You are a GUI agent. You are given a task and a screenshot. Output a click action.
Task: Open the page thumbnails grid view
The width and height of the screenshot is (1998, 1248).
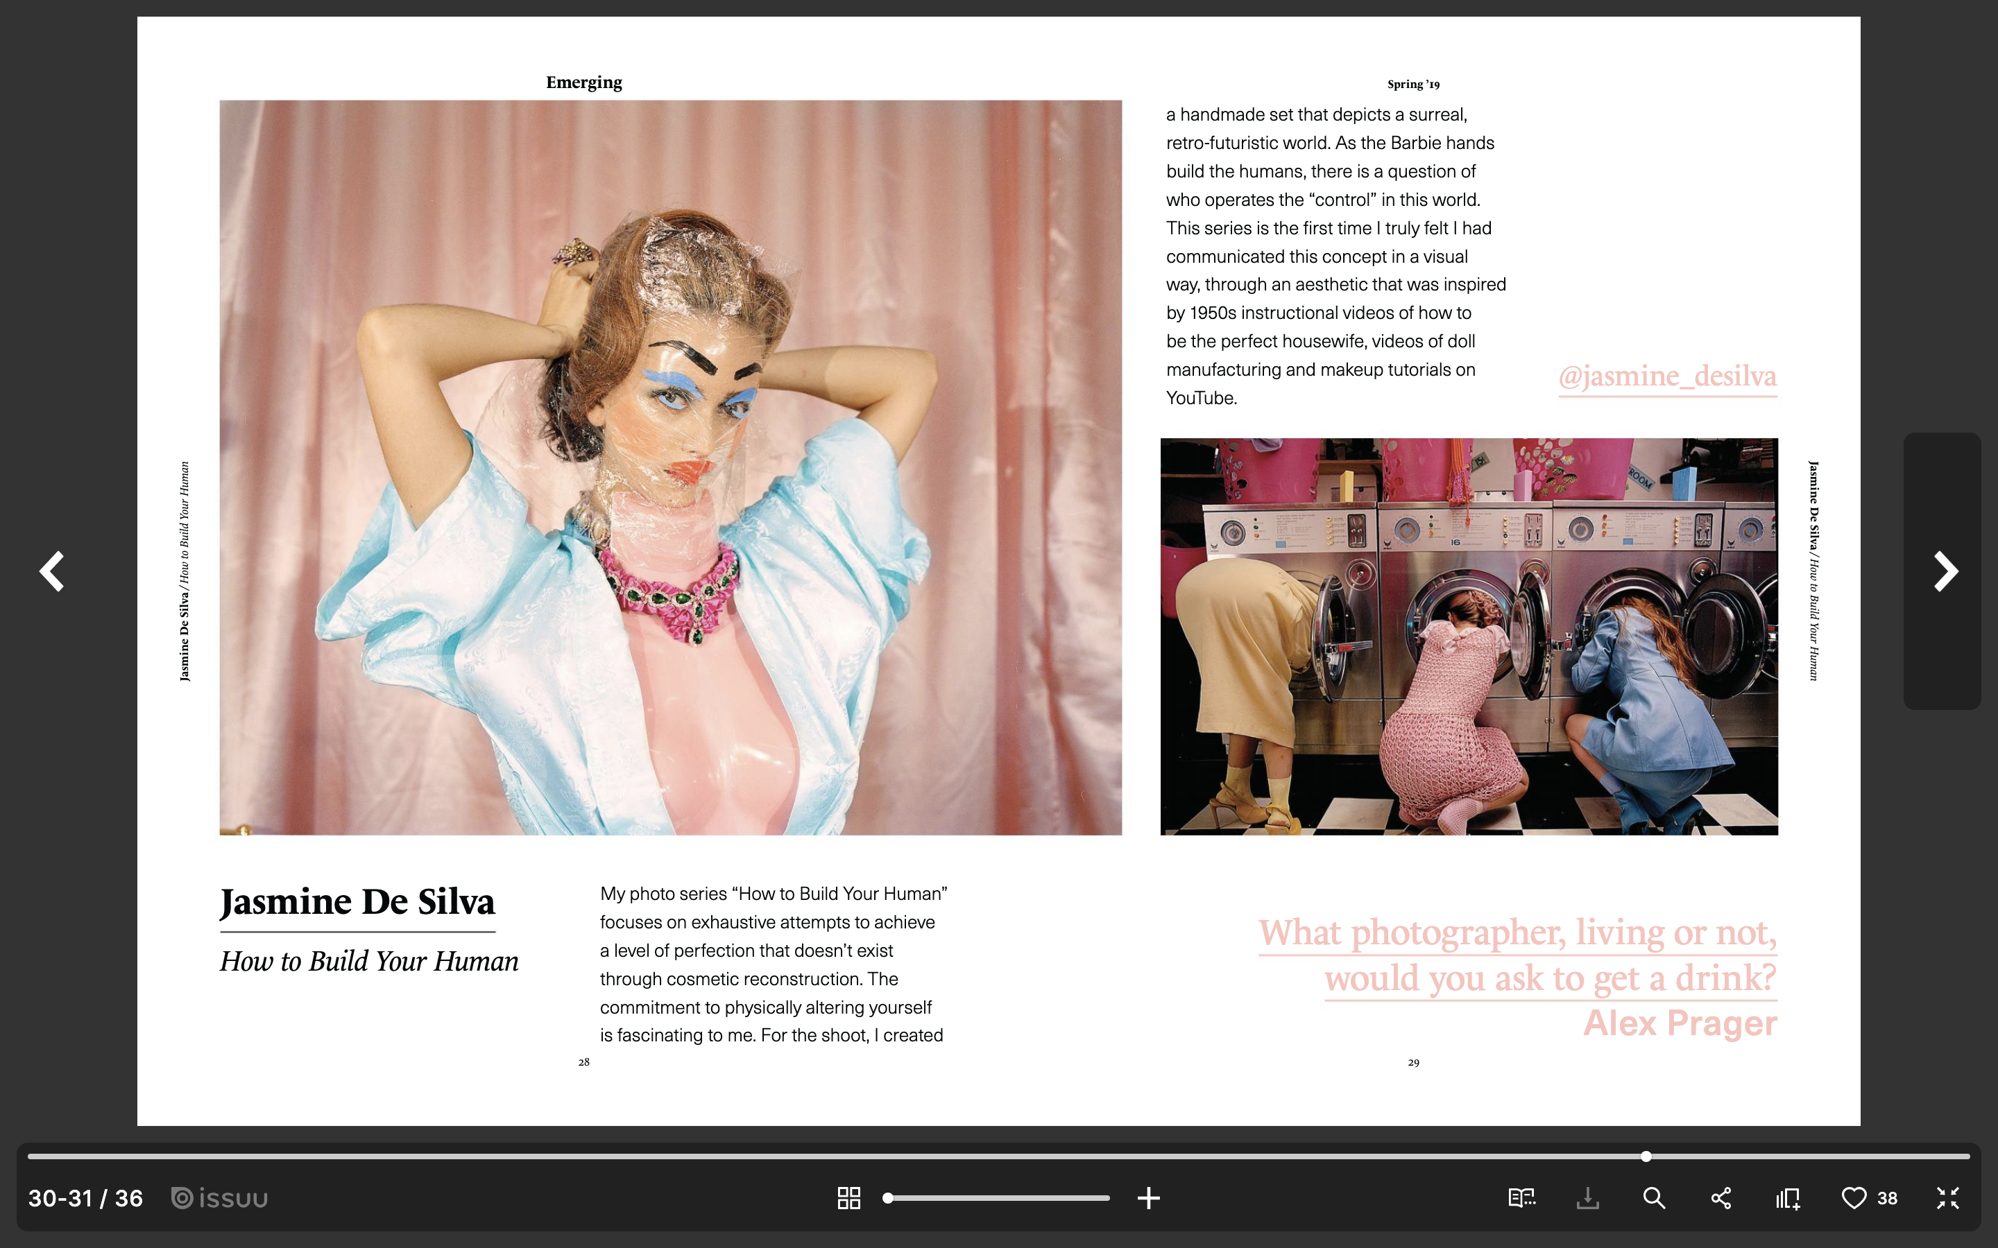(x=848, y=1197)
